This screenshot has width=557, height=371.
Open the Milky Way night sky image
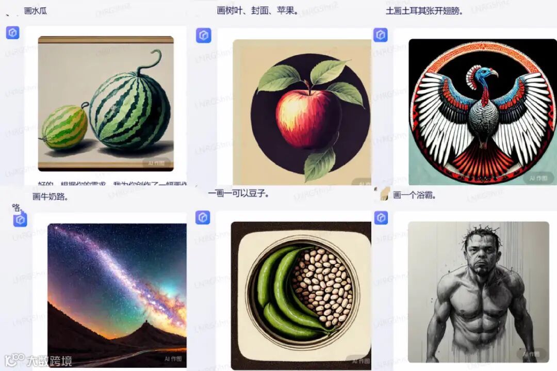pyautogui.click(x=117, y=295)
